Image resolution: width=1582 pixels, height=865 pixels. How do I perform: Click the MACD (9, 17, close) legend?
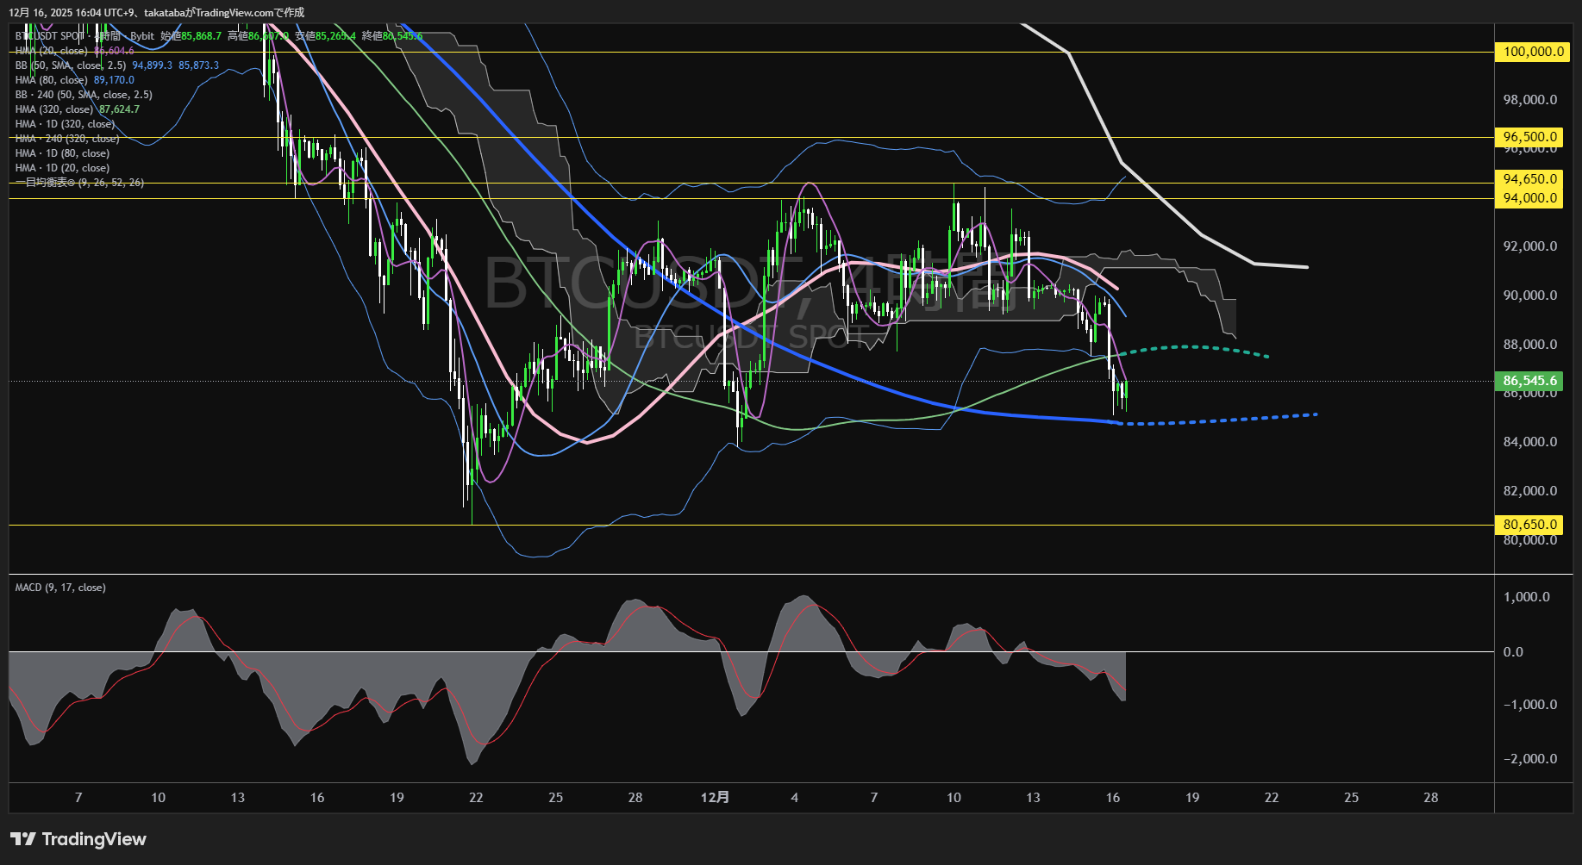[59, 587]
